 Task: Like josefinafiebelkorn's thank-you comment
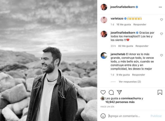click(161, 34)
